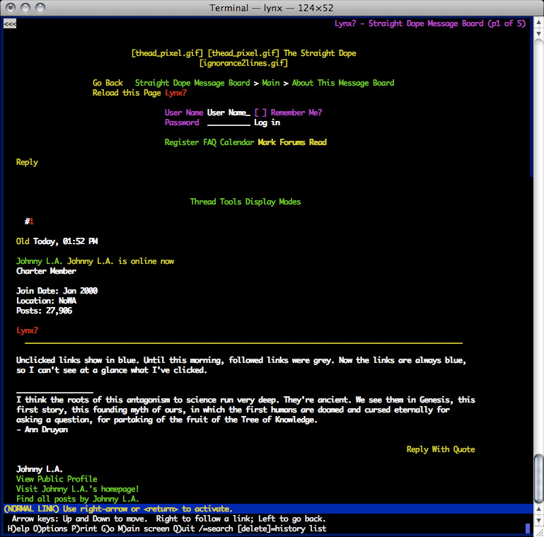Open View Public Profile link
The height and width of the screenshot is (537, 544).
pyautogui.click(x=57, y=479)
